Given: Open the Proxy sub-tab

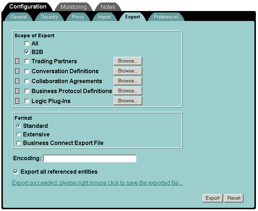Looking at the screenshot, I should click(78, 17).
